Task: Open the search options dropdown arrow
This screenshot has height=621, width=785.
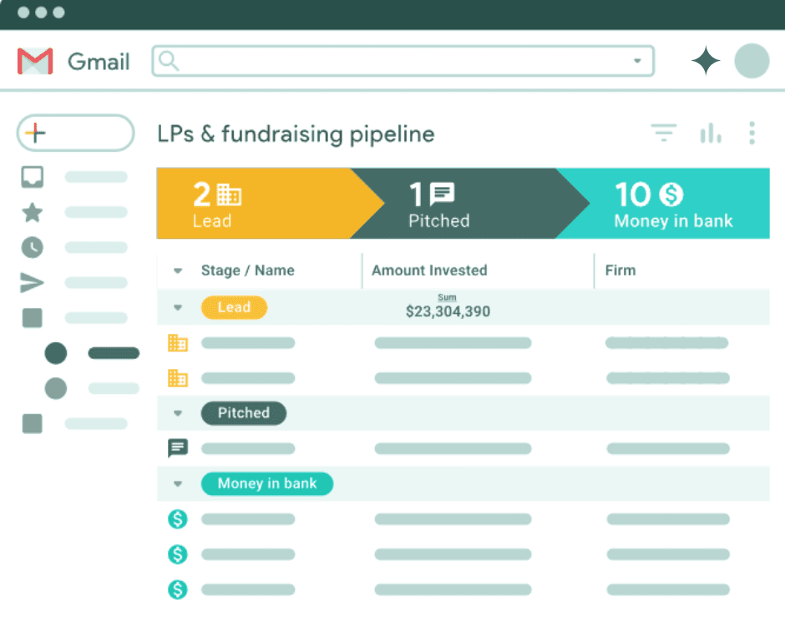Action: 637,61
